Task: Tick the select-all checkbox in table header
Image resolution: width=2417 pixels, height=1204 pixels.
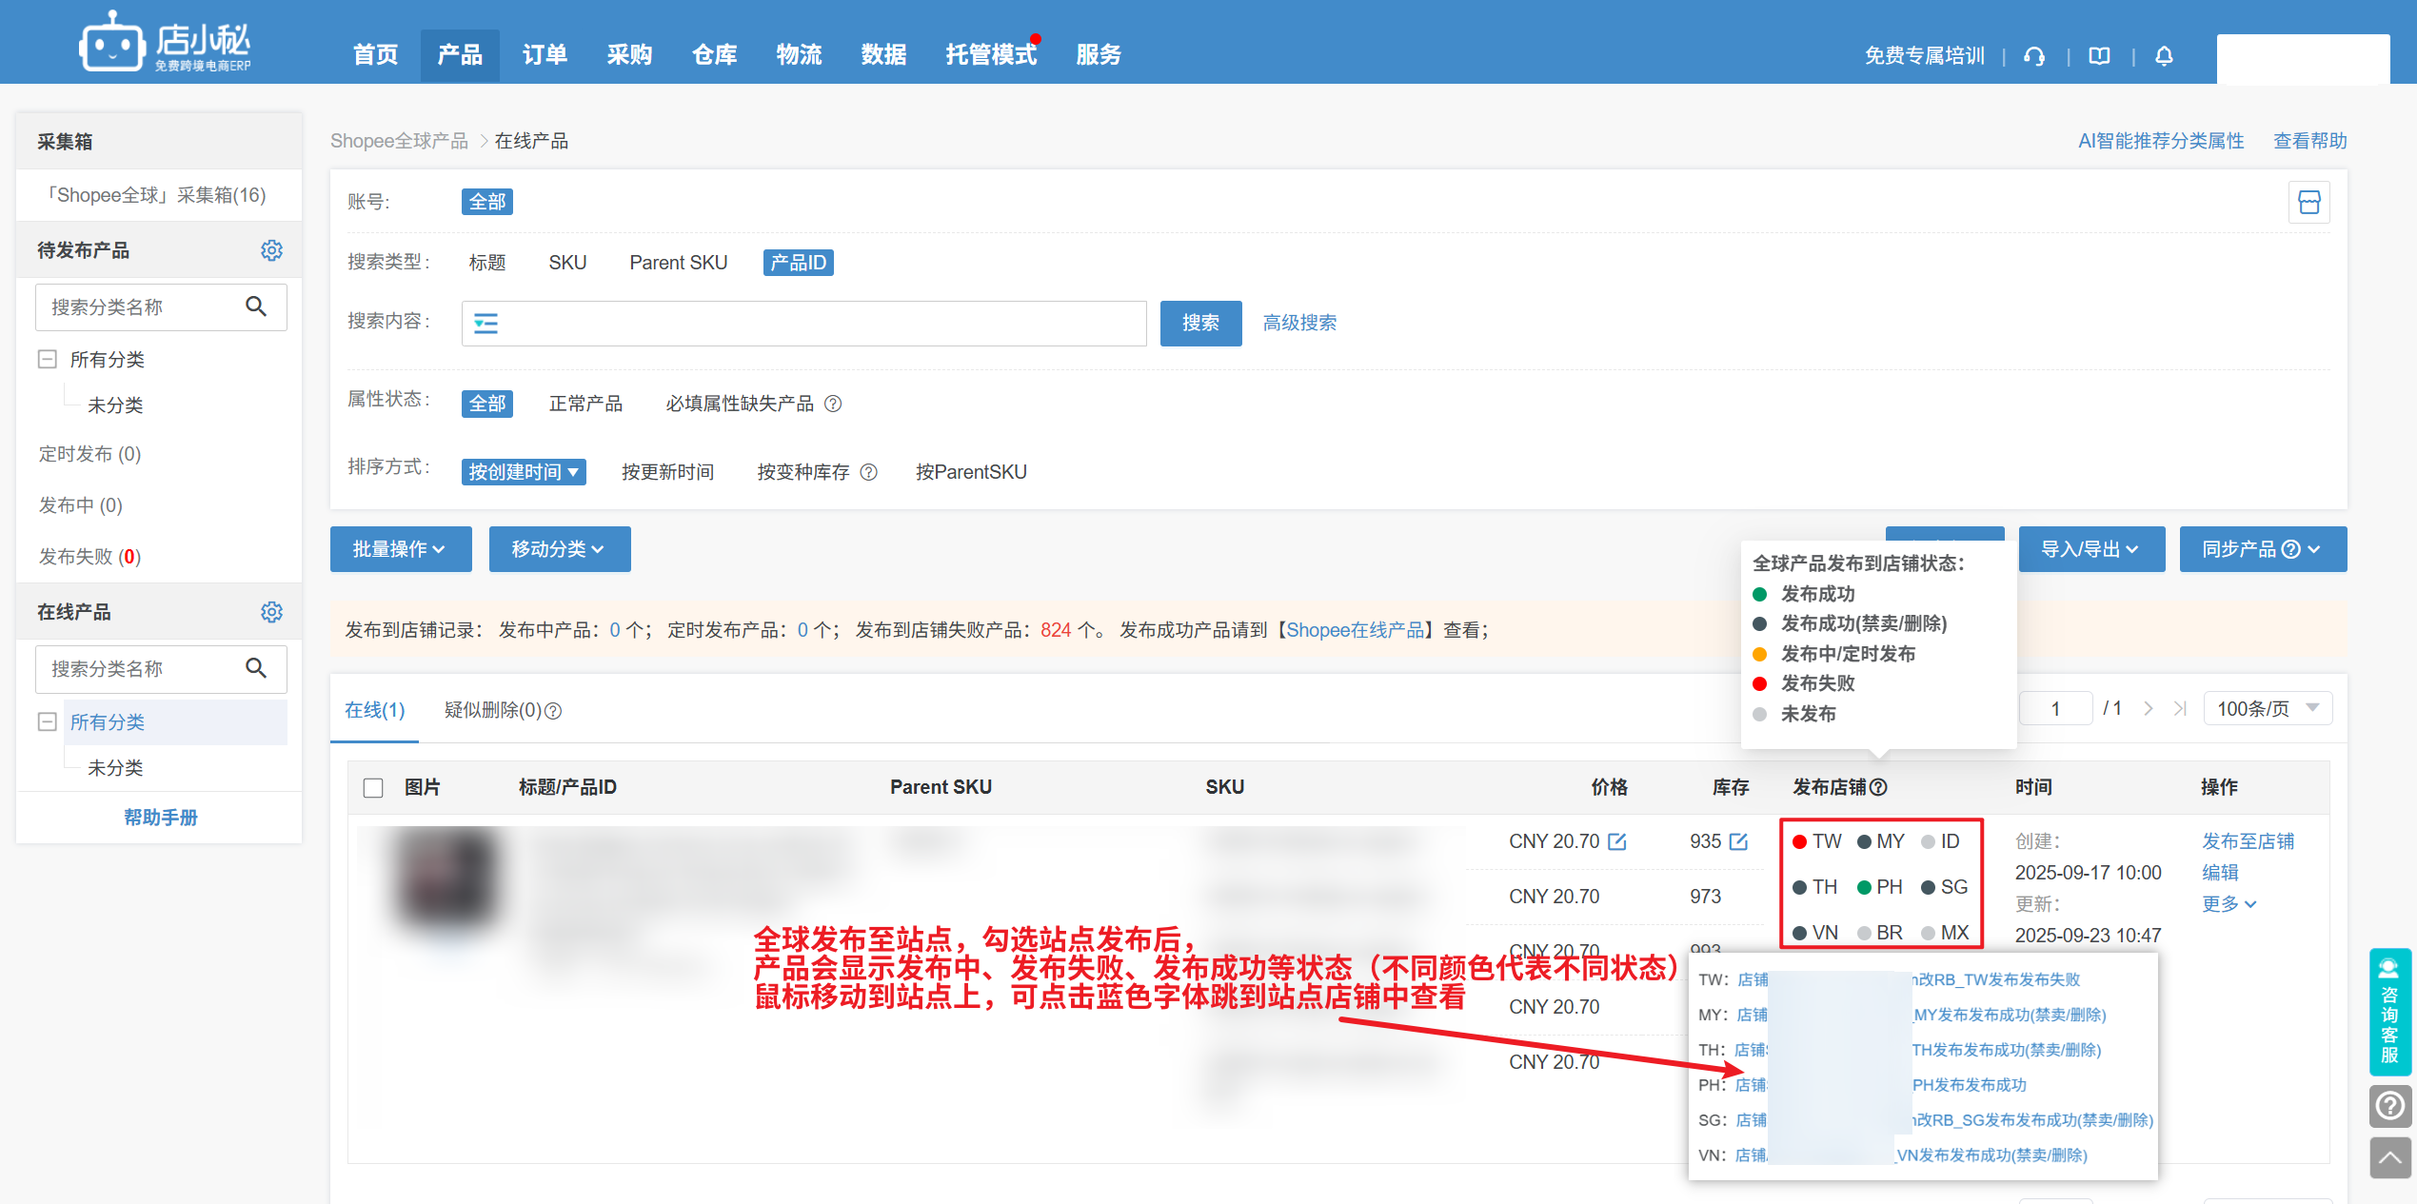Action: pyautogui.click(x=373, y=788)
